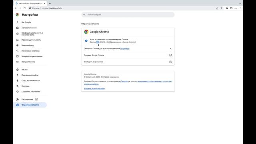
Task: Open the Условия использования link
Action: (x=94, y=88)
